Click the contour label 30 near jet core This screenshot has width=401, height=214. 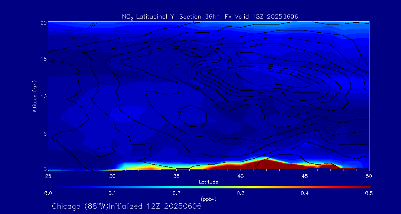click(x=276, y=65)
